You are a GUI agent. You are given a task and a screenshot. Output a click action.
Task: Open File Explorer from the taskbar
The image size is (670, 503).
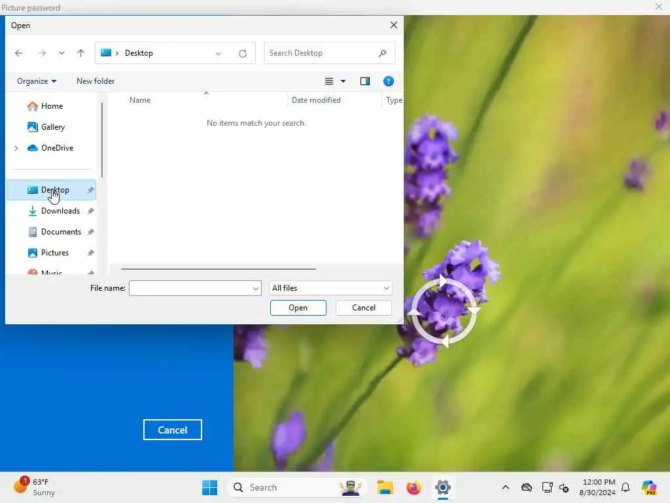point(385,487)
